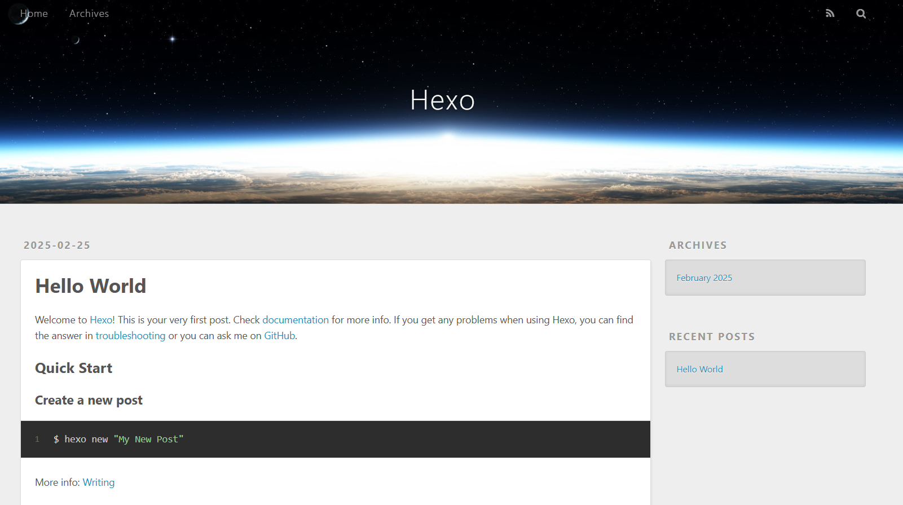Open the RSS feed icon
Viewport: 903px width, 505px height.
[x=830, y=14]
